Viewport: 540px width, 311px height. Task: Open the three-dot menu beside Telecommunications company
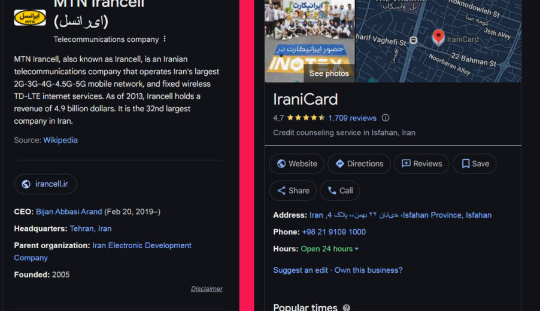tap(165, 39)
